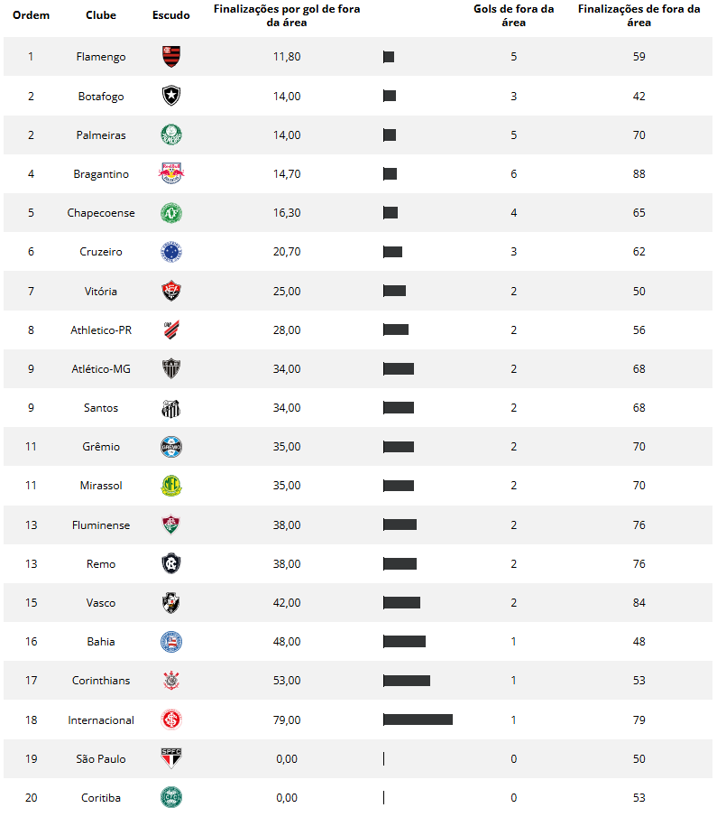717x817 pixels.
Task: Click the Corinthians shield icon
Action: point(170,681)
